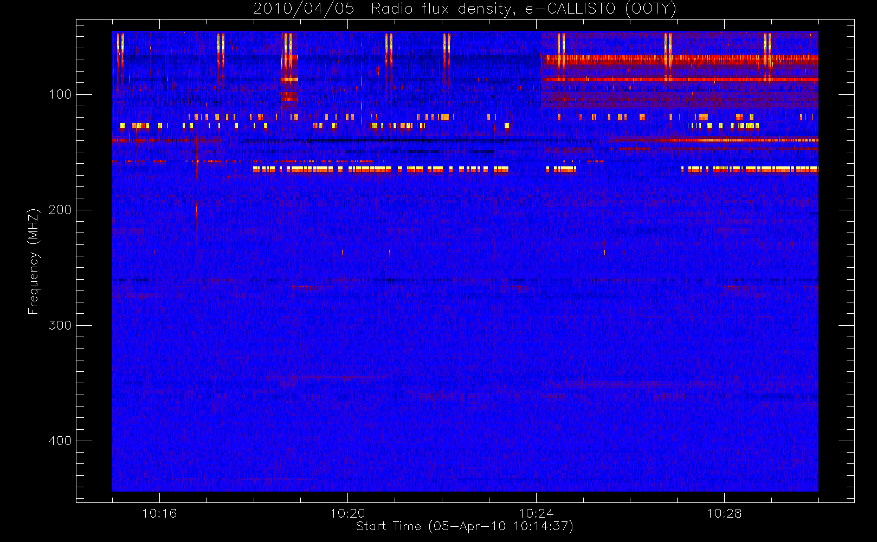Click the 10:16 time tick label
Image resolution: width=877 pixels, height=542 pixels.
pyautogui.click(x=159, y=513)
